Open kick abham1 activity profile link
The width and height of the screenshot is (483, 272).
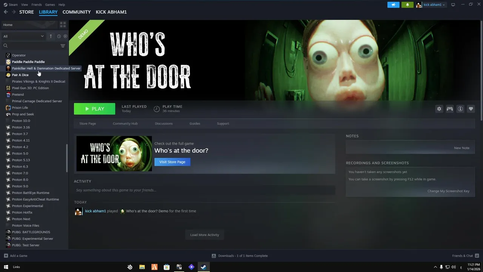(95, 211)
